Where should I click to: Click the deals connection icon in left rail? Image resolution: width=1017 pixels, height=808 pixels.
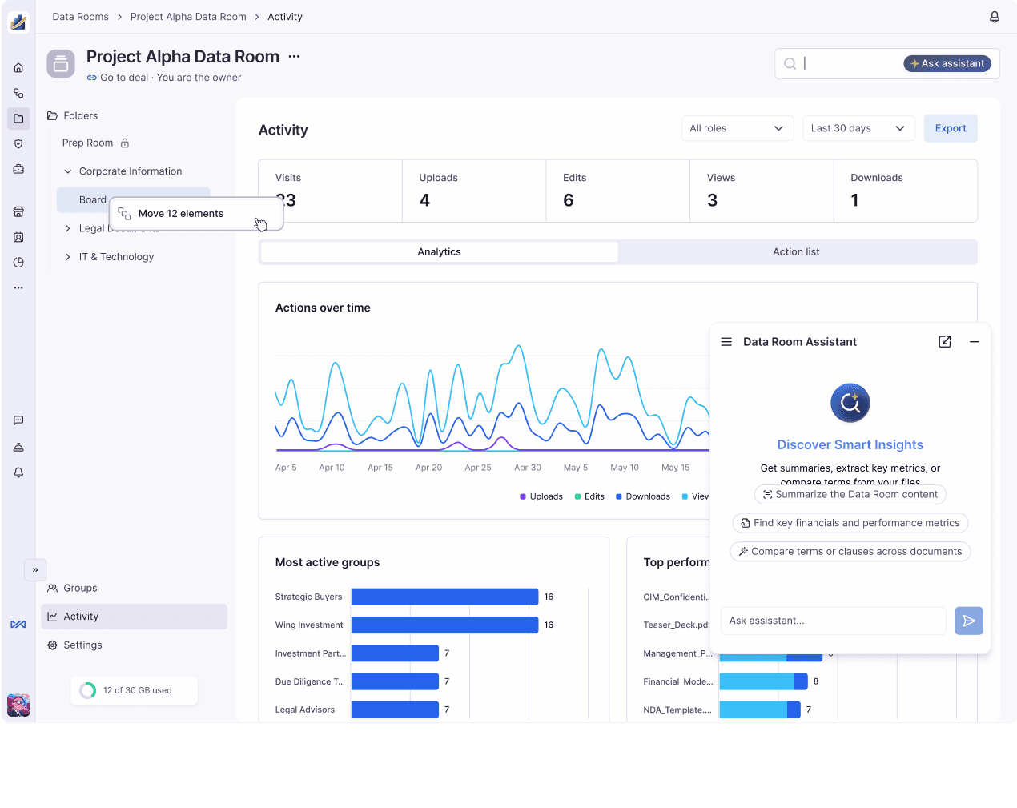point(18,93)
